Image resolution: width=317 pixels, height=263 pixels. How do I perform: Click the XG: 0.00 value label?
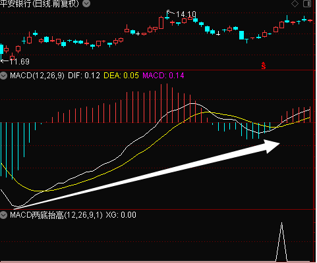click(x=121, y=215)
